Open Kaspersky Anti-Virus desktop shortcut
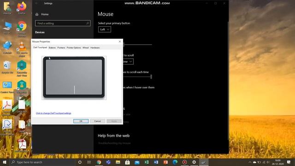295x166 pixels. tap(22, 69)
